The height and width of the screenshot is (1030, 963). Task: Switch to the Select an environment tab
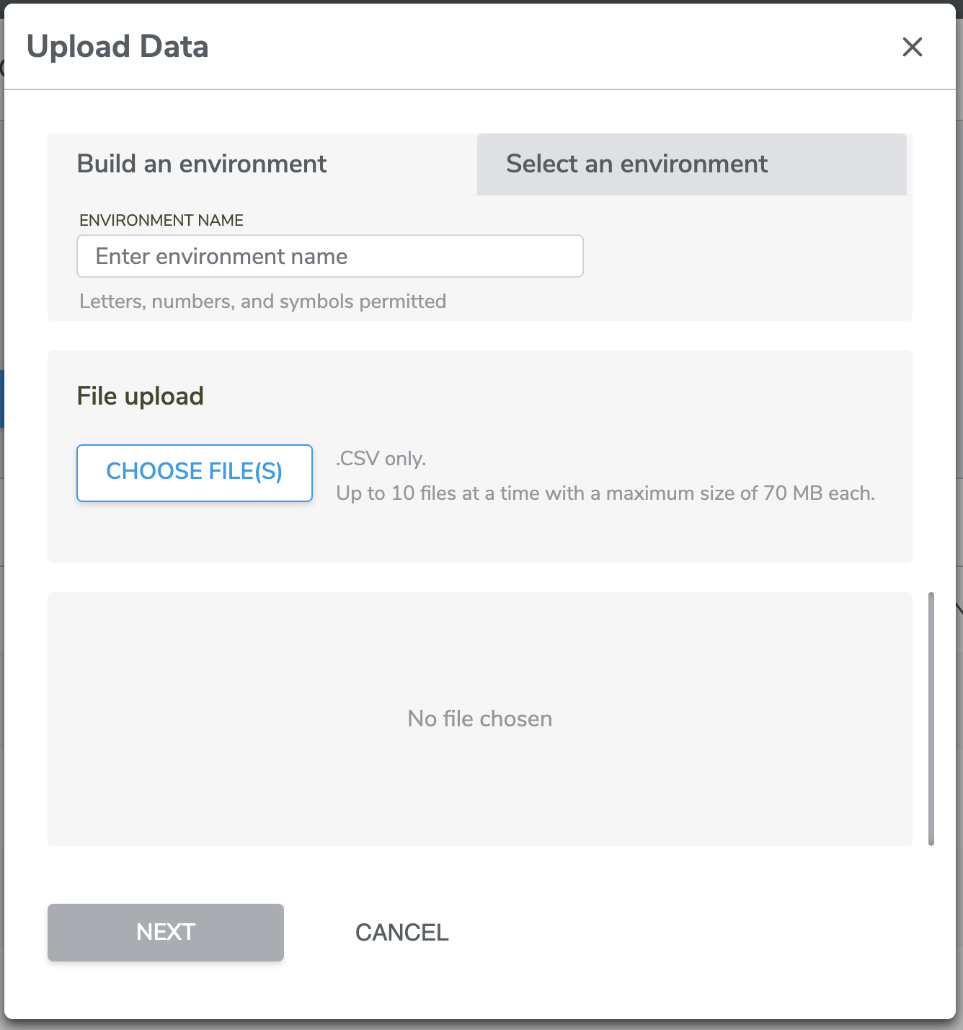pyautogui.click(x=692, y=164)
